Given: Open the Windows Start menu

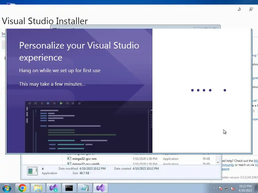Looking at the screenshot, I should click(6, 188).
